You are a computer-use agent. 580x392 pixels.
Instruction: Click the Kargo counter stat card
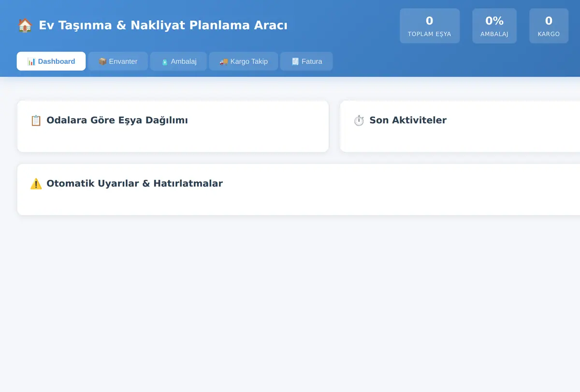click(x=549, y=26)
